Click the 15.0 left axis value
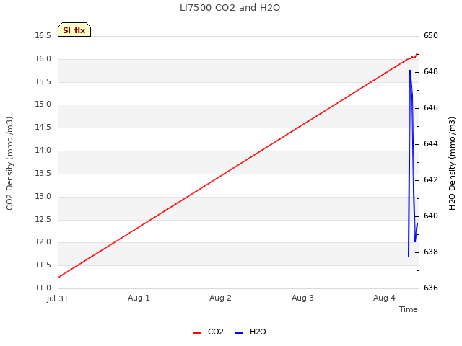The height and width of the screenshot is (346, 462). (x=43, y=104)
